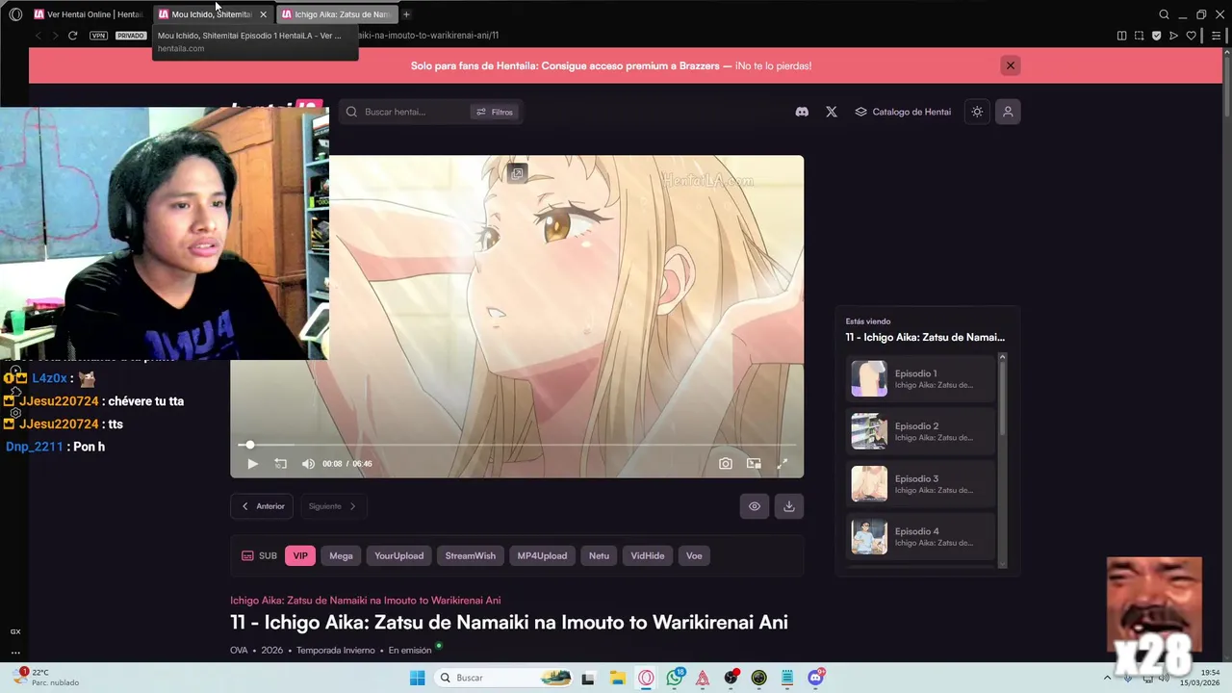Open the Windows Start menu
Screen dimensions: 1232x693
[417, 678]
